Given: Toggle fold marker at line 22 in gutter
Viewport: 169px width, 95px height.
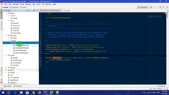Looking at the screenshot, I should tap(46, 58).
